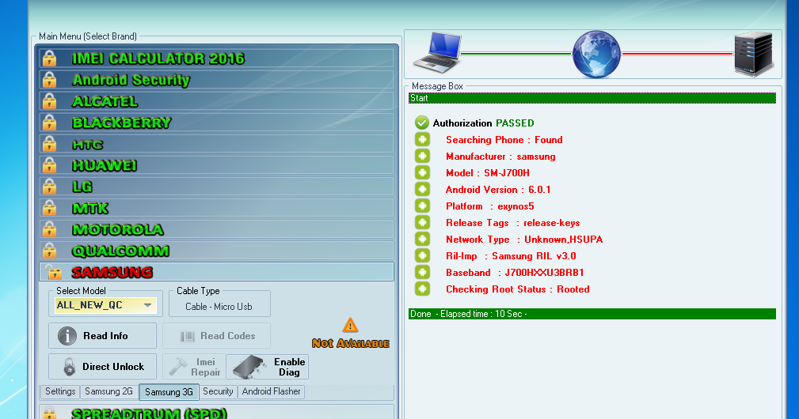
Task: Click the Baseband : J700HXXU3BRB1 line
Action: pyautogui.click(x=515, y=273)
